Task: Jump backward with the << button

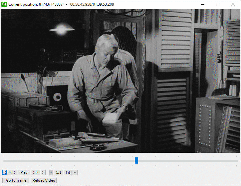Action: point(12,172)
